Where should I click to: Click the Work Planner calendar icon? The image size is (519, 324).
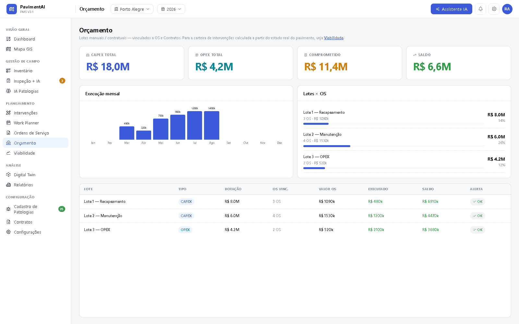(8, 123)
